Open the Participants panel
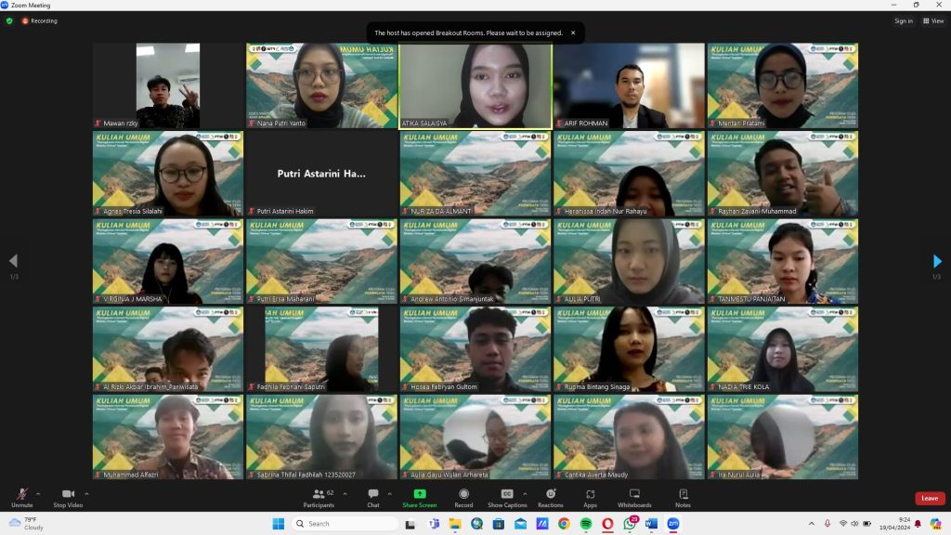 319,497
